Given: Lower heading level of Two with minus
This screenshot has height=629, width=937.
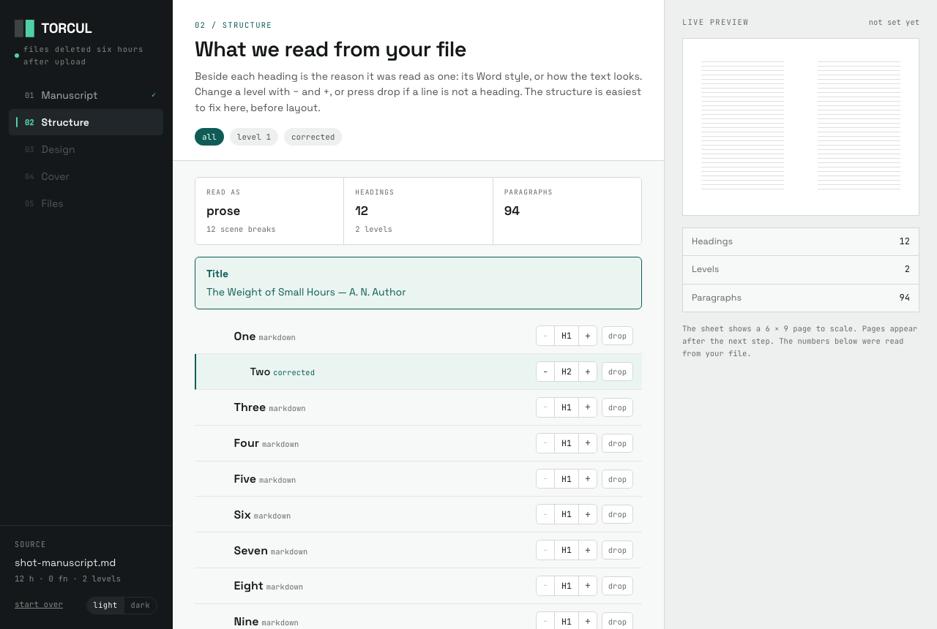Looking at the screenshot, I should tap(545, 372).
